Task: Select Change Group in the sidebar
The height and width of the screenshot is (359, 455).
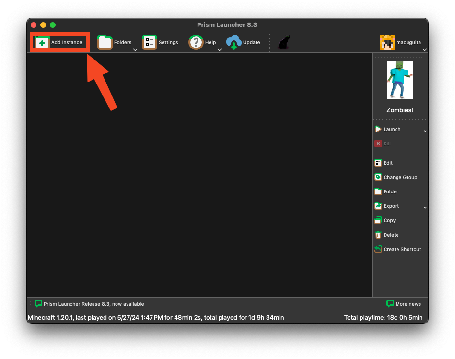Action: pos(400,177)
